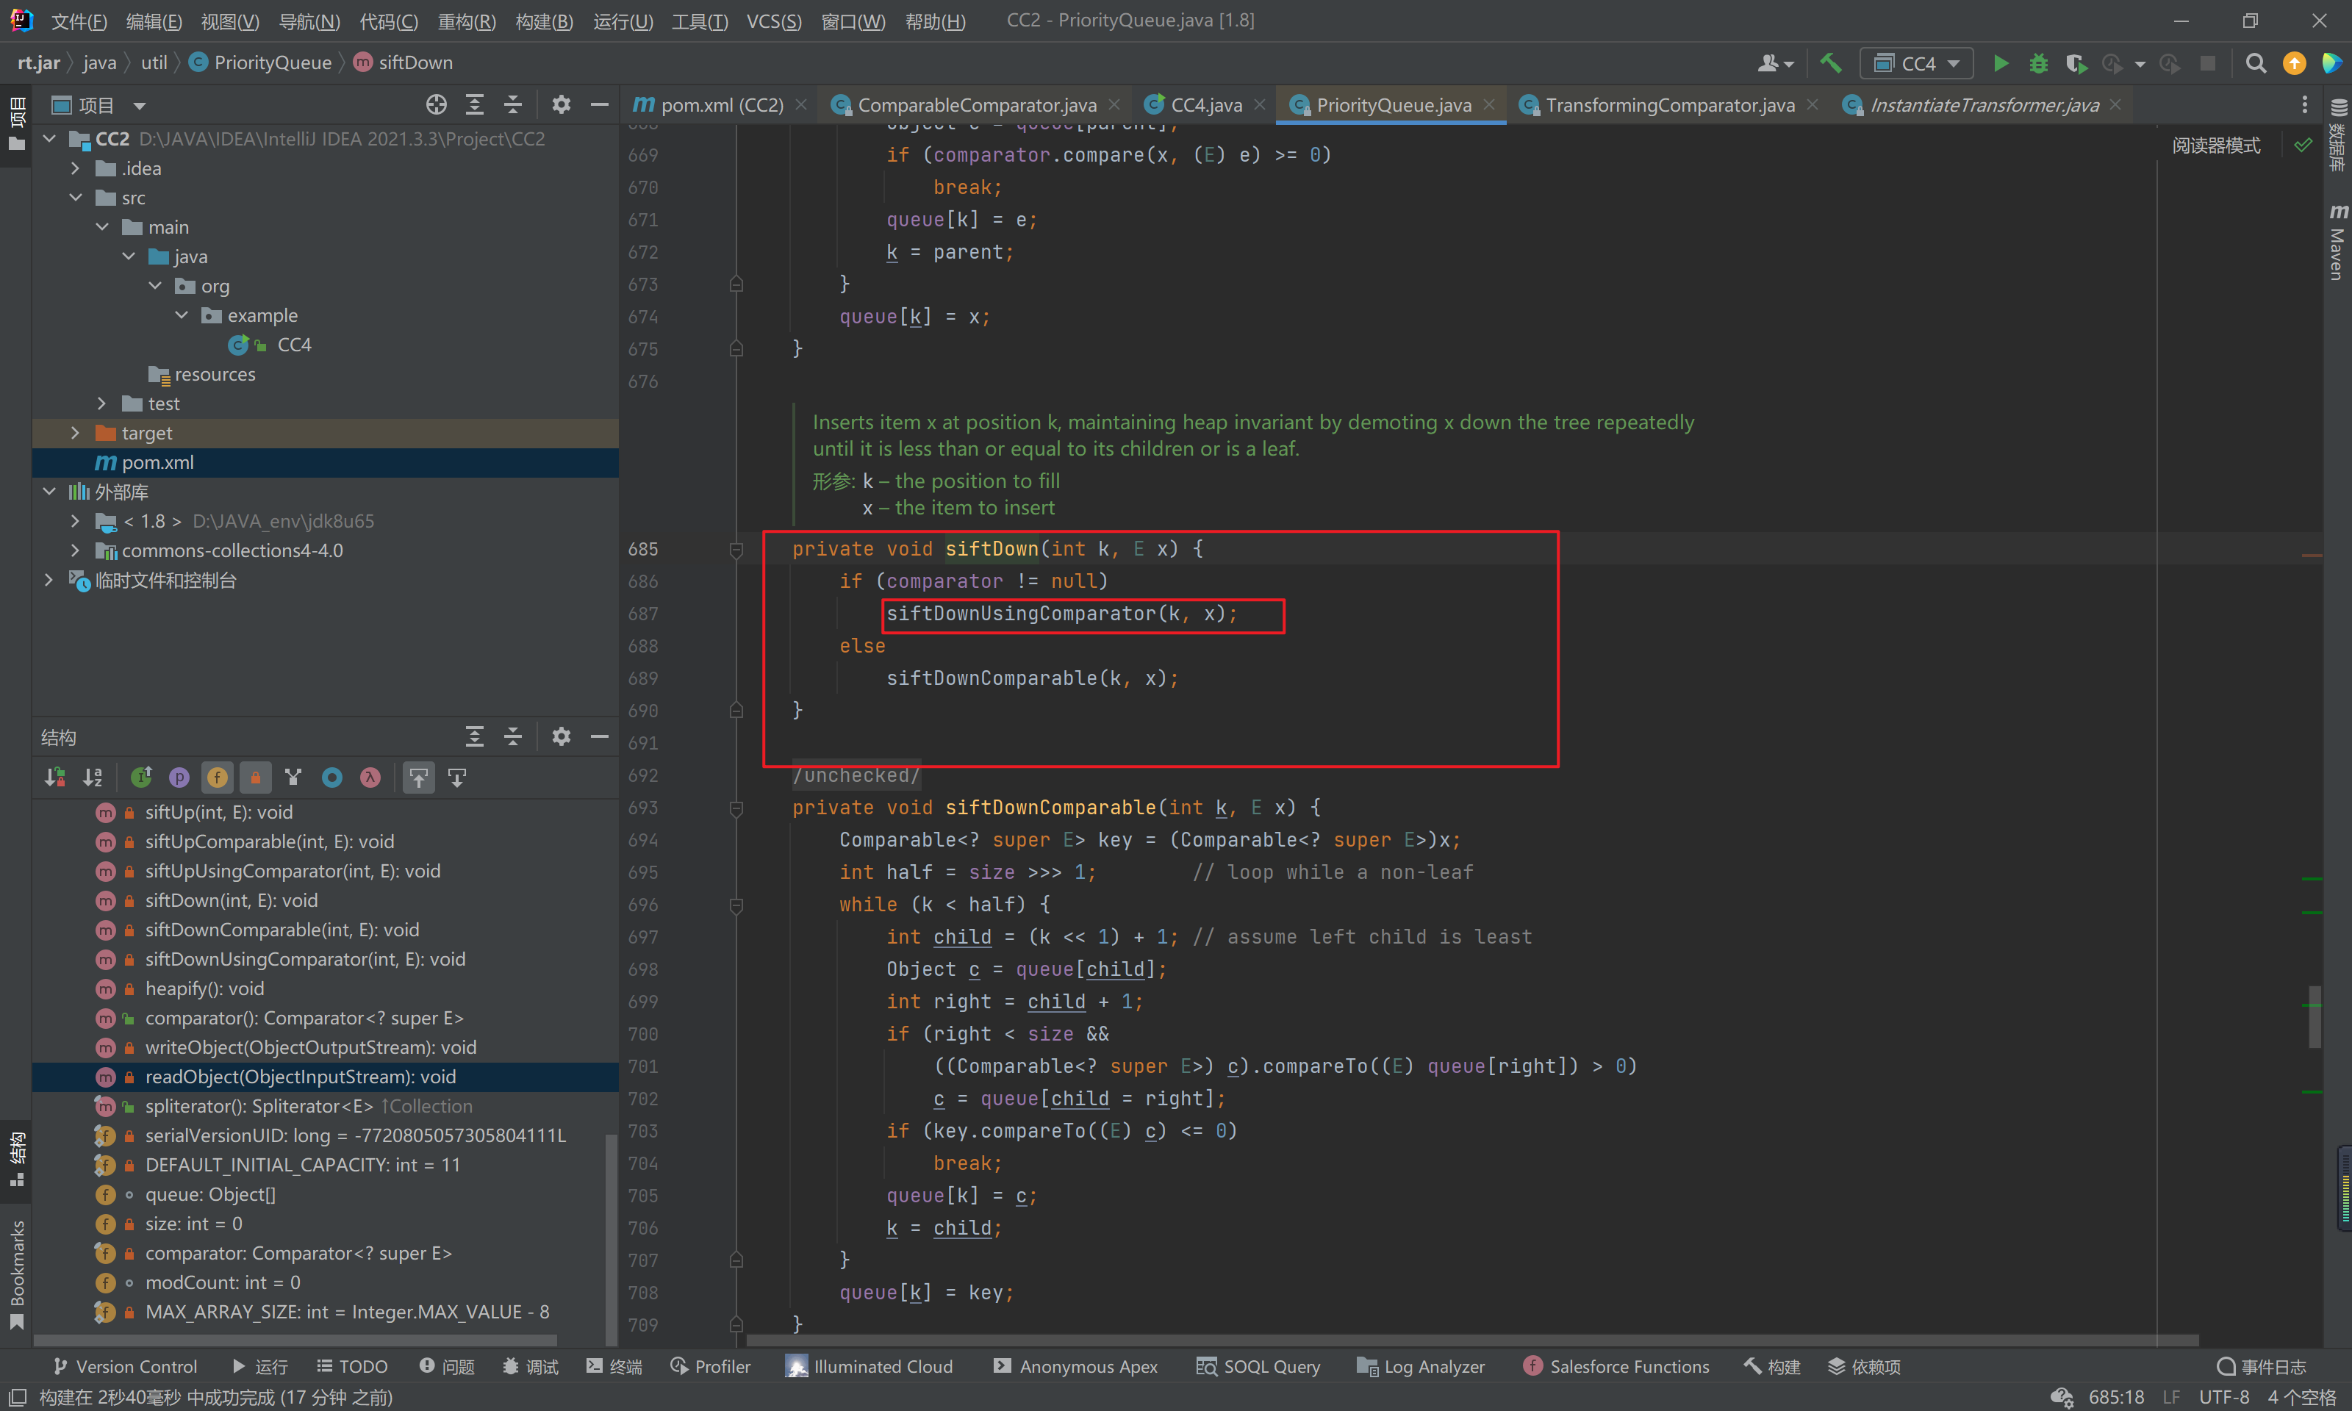Toggle show lambdas filter in Structure

(x=370, y=778)
